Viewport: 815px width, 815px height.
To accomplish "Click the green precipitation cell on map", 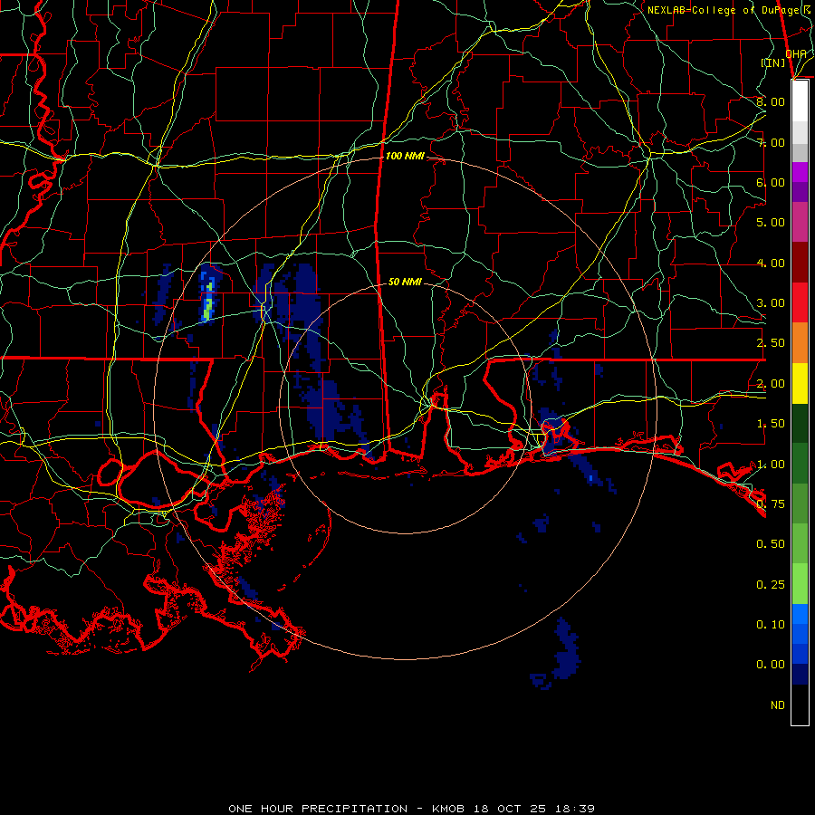I will coord(208,302).
